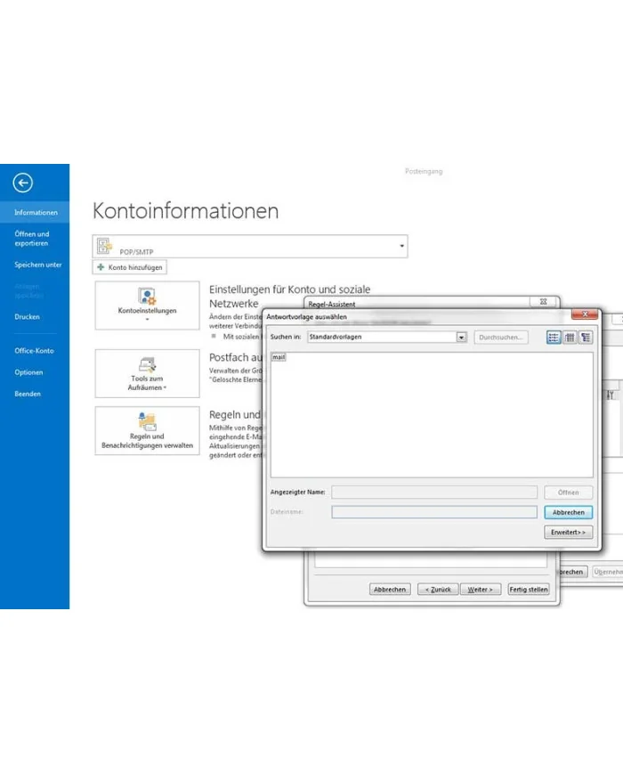Click the POP/SMTP account icon
623x774 pixels.
(x=104, y=245)
